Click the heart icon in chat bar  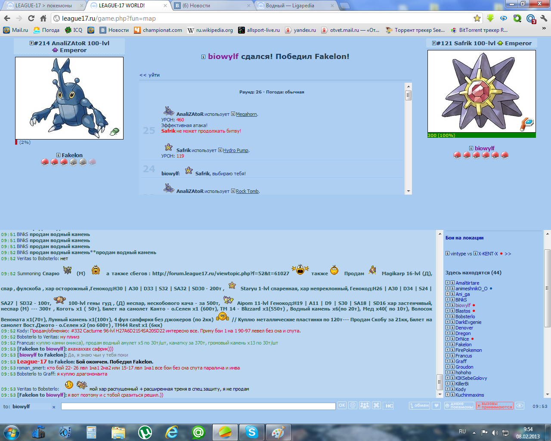pos(436,405)
